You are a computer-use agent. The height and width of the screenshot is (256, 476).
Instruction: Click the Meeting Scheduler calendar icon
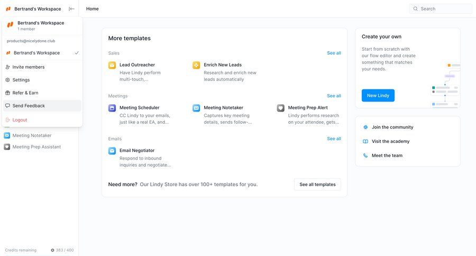[x=112, y=108]
